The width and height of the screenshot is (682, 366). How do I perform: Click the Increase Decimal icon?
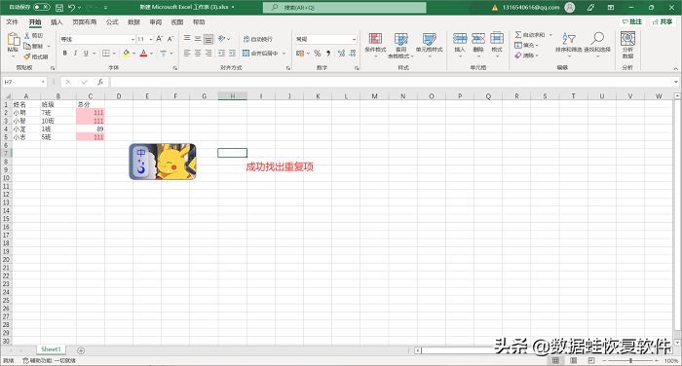point(341,53)
